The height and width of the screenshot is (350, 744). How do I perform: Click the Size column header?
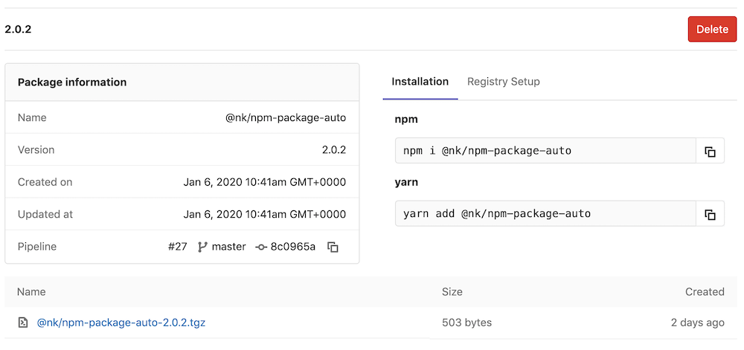coord(452,292)
